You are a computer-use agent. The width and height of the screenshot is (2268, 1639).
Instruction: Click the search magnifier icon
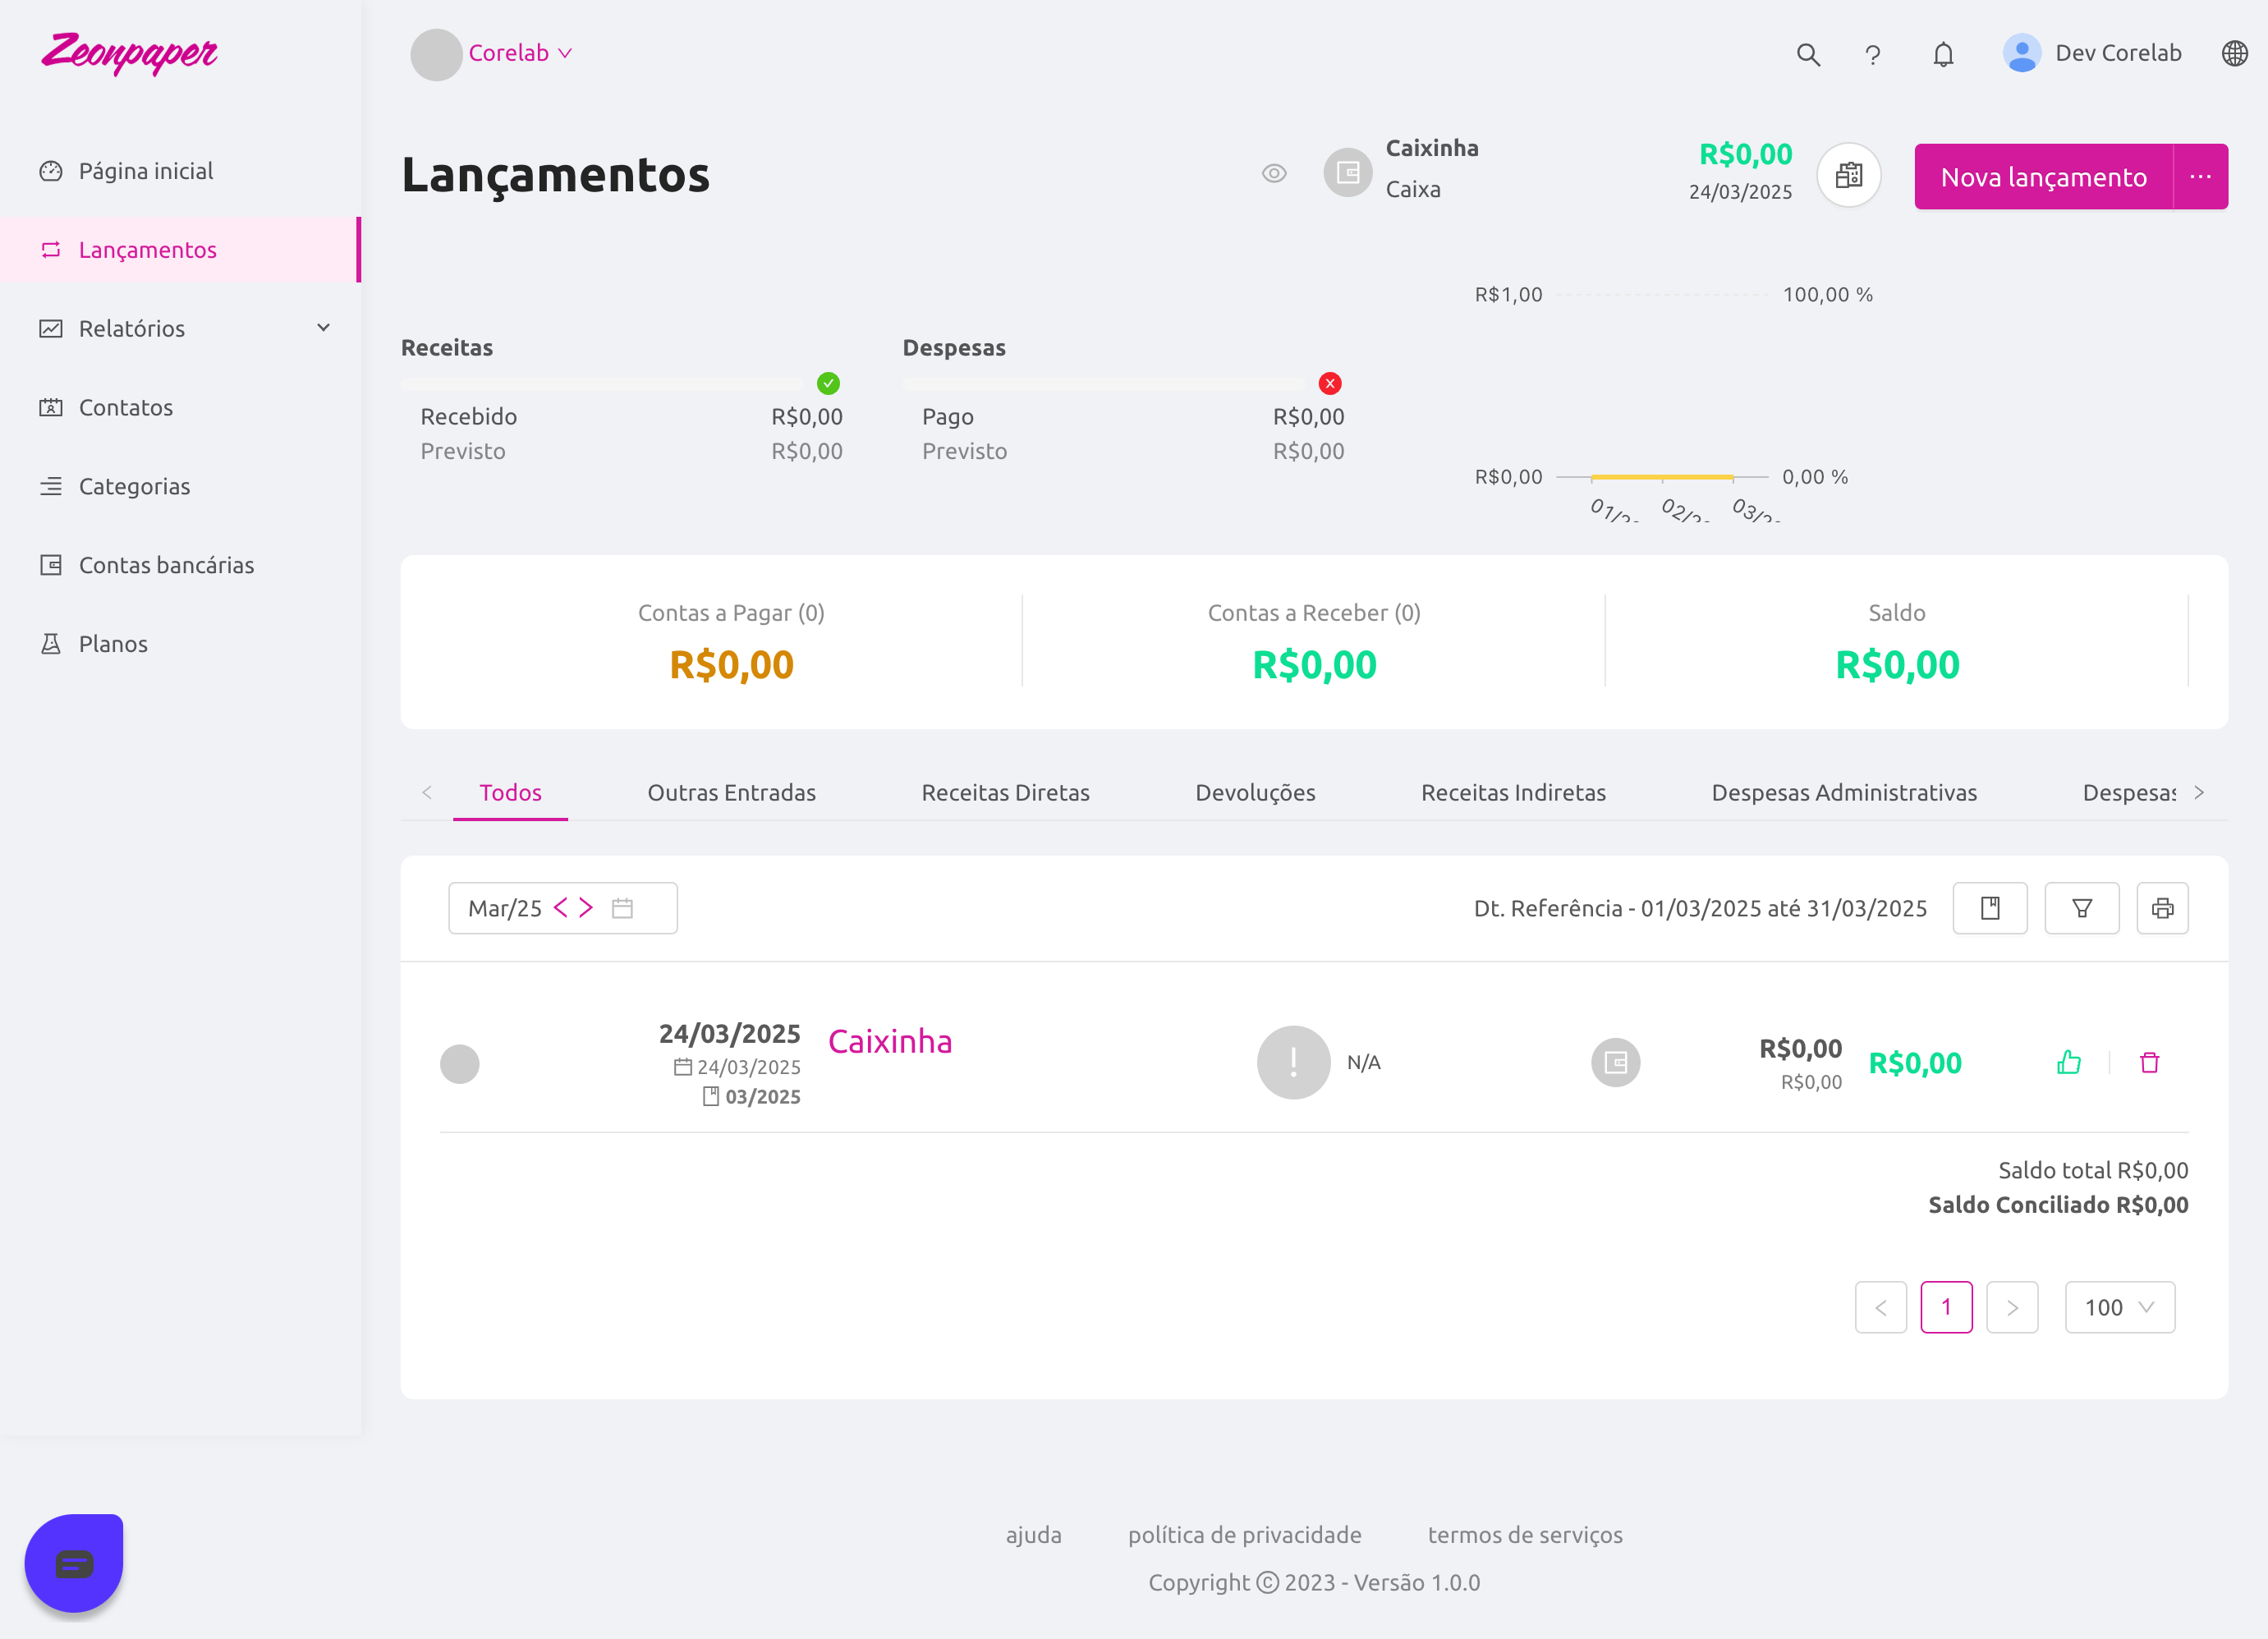click(x=1807, y=54)
